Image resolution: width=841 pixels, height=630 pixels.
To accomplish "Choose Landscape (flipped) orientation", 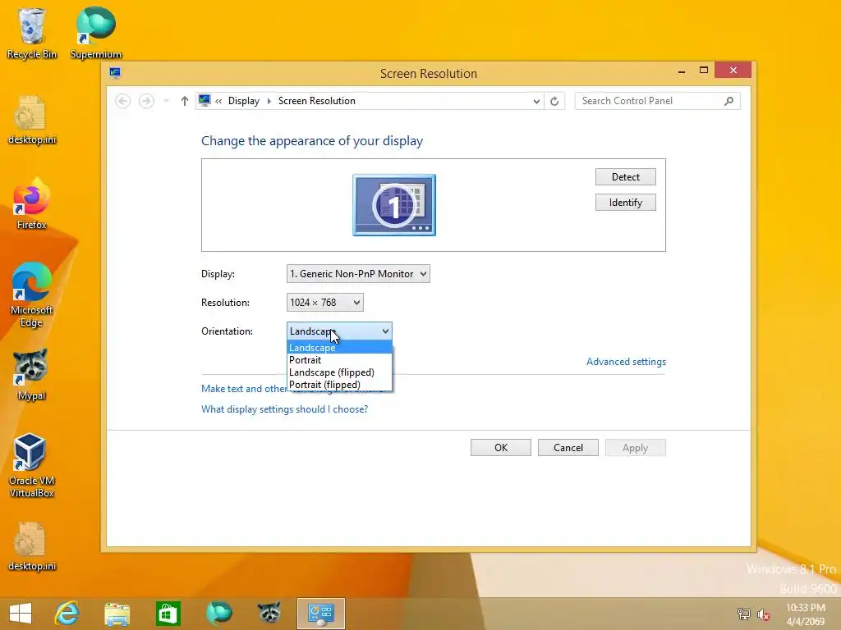I will click(339, 372).
